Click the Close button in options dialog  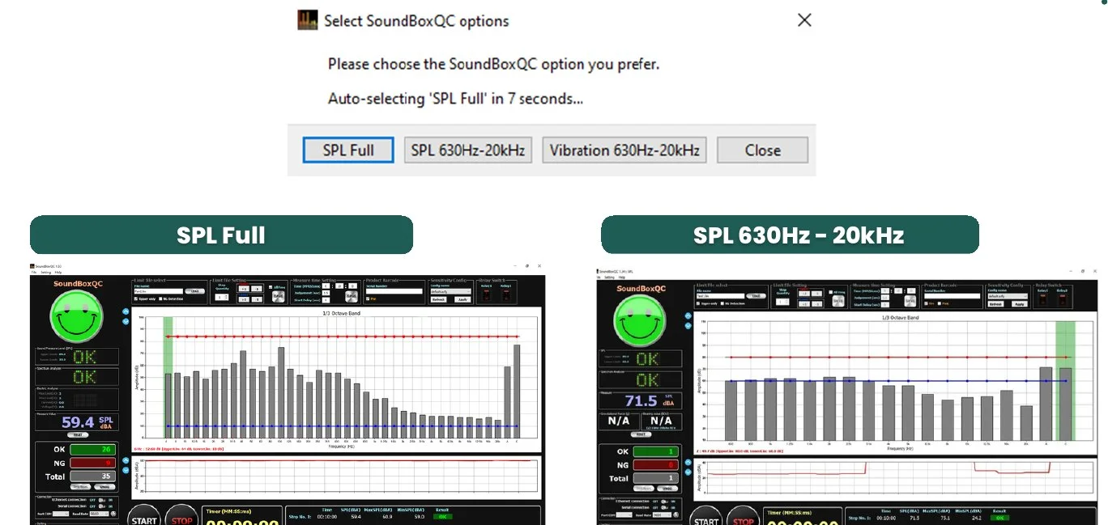[763, 150]
